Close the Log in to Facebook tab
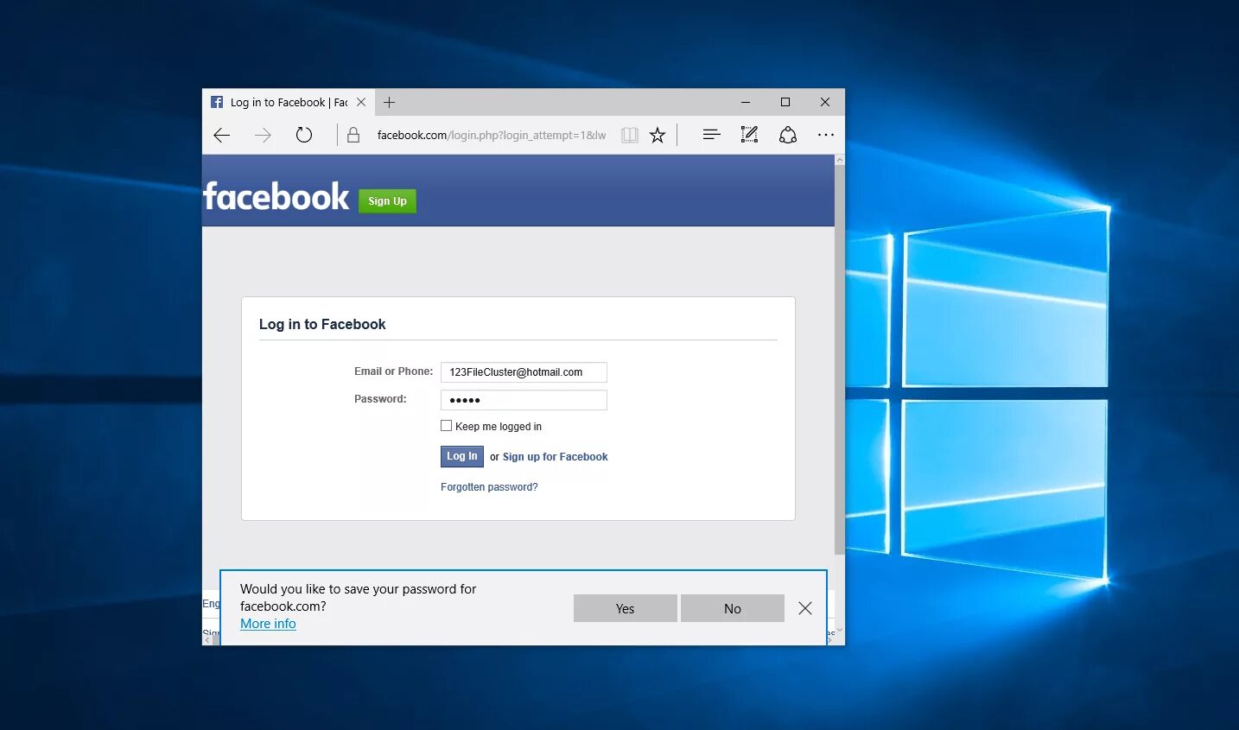The image size is (1239, 730). click(x=361, y=102)
